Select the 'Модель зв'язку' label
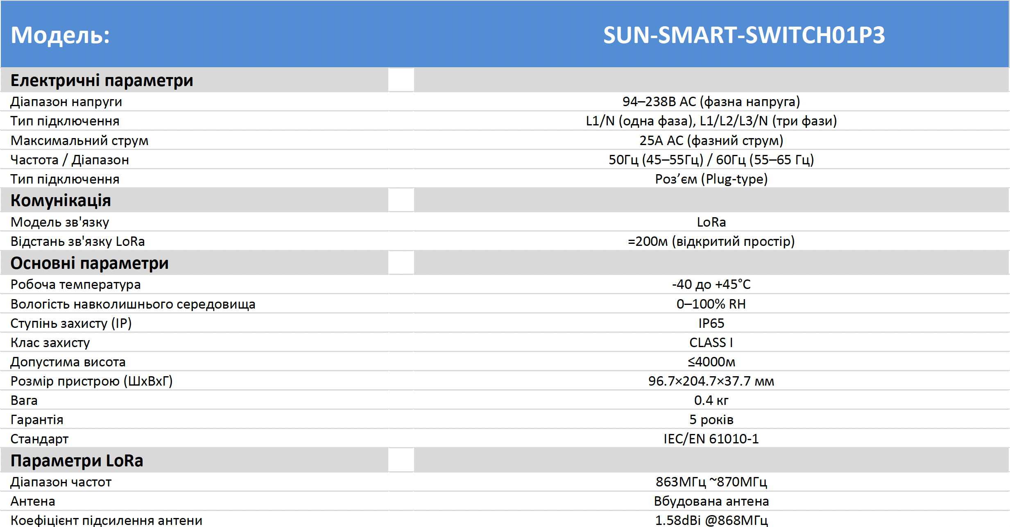This screenshot has height=527, width=1010. pyautogui.click(x=60, y=222)
